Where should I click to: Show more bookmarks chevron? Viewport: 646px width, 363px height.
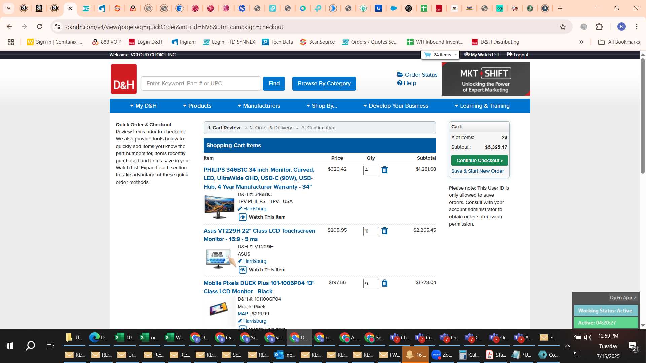pyautogui.click(x=581, y=42)
